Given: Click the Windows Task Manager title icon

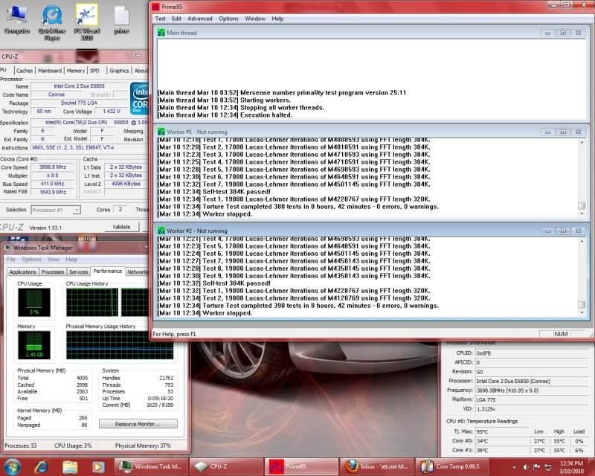Looking at the screenshot, I should pyautogui.click(x=8, y=248).
